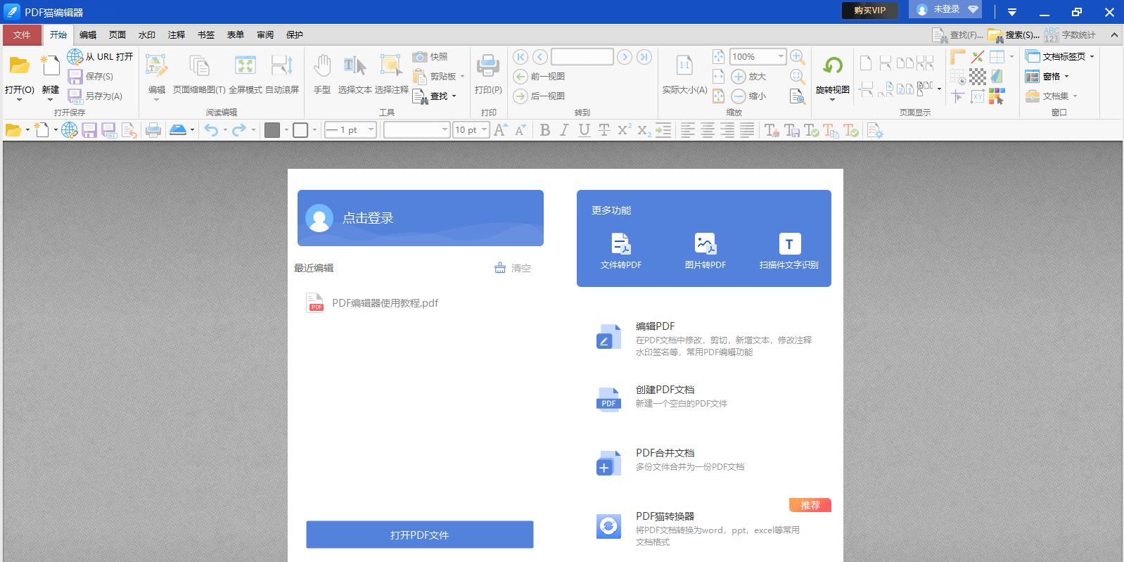Expand the 1 pt line width dropdown
The image size is (1124, 562).
pos(371,130)
